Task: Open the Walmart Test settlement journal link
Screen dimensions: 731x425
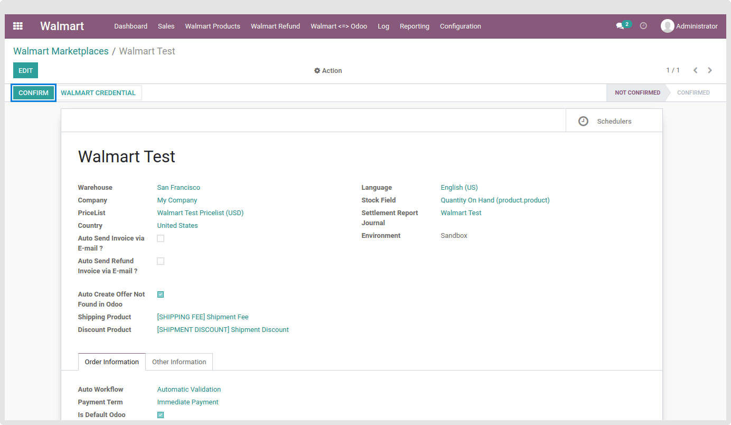Action: 461,213
